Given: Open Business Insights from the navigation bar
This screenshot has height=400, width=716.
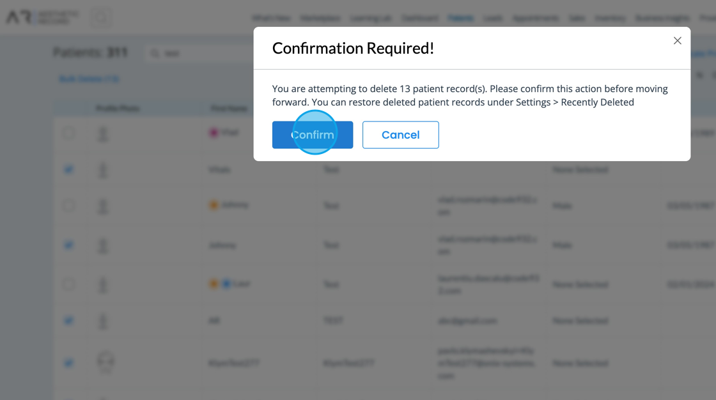Looking at the screenshot, I should (663, 19).
